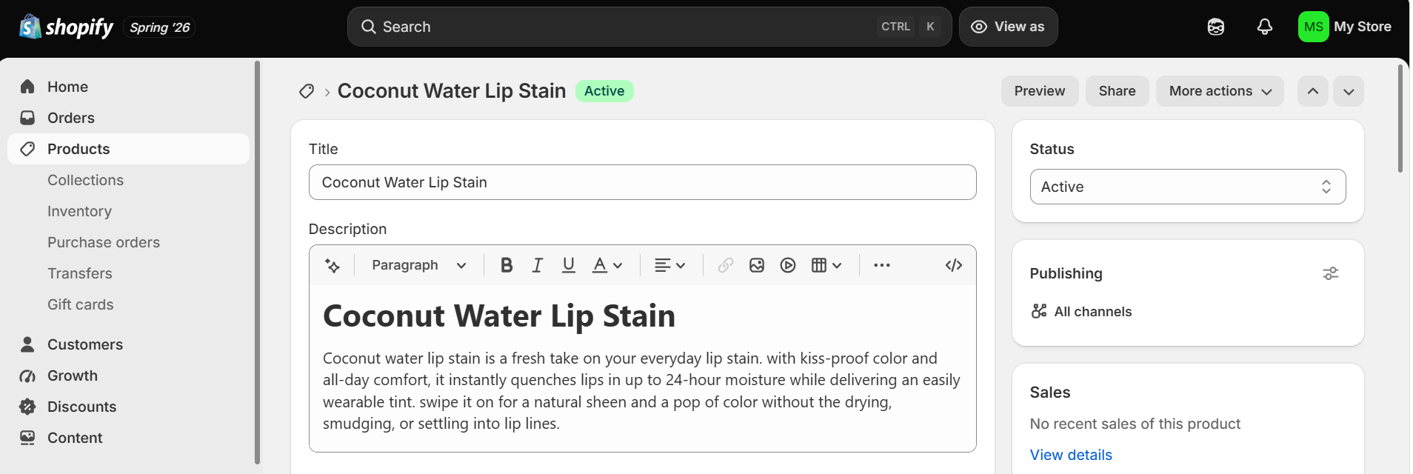Screen dimensions: 1413x474
Task: Click the manage publishing settings icon
Action: tap(1331, 273)
